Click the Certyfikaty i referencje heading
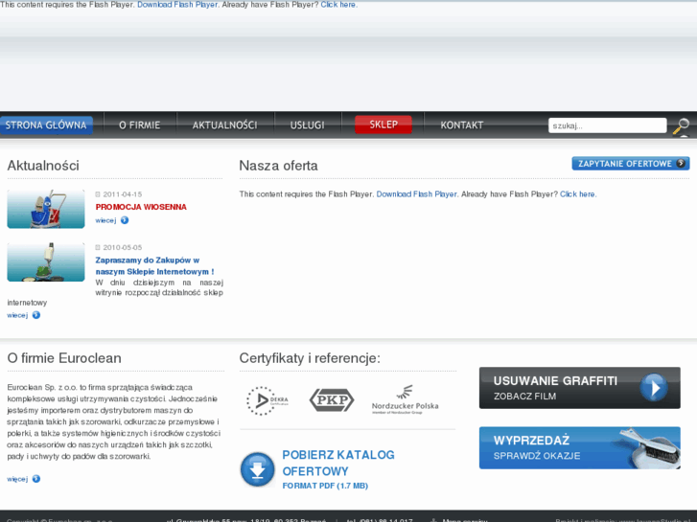Image resolution: width=697 pixels, height=522 pixels. tap(310, 358)
